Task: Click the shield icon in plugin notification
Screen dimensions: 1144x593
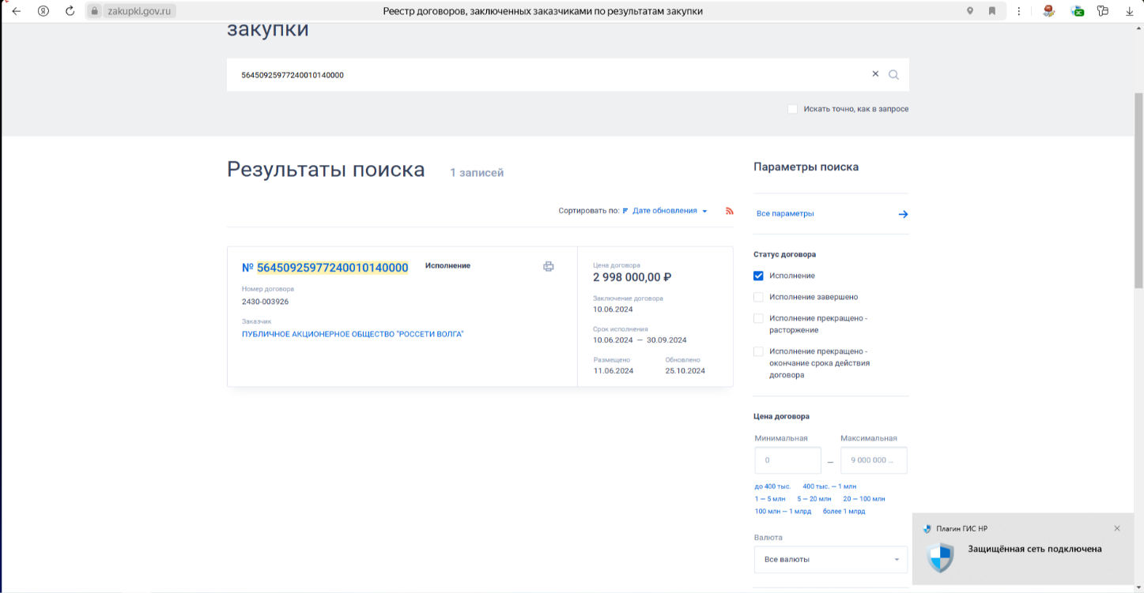Action: click(x=940, y=557)
